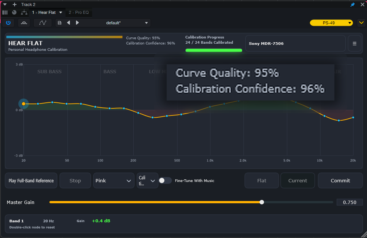Select the curve node at 20k
Image resolution: width=367 pixels, height=238 pixels.
pyautogui.click(x=353, y=117)
